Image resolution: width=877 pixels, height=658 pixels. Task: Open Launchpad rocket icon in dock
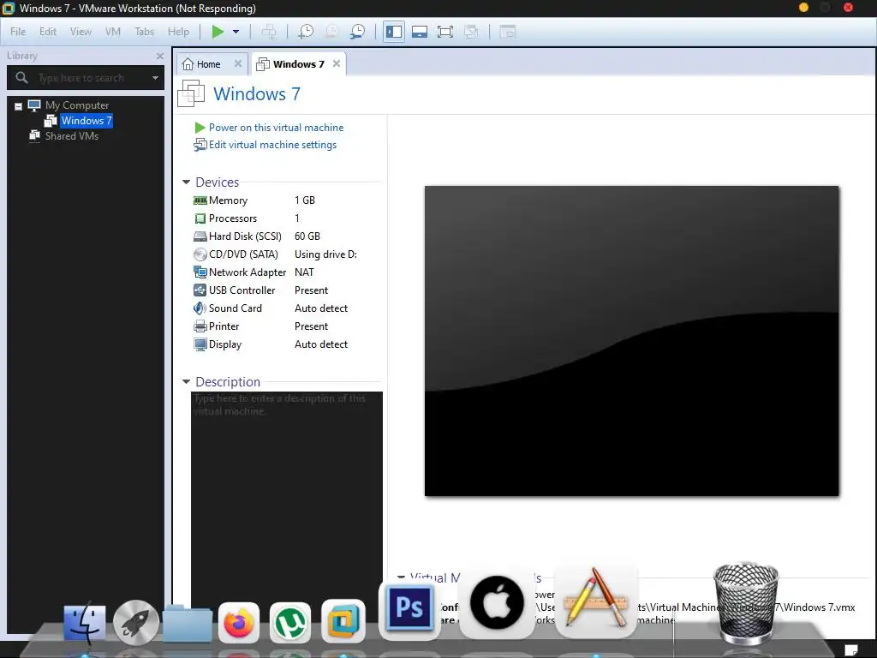point(136,623)
